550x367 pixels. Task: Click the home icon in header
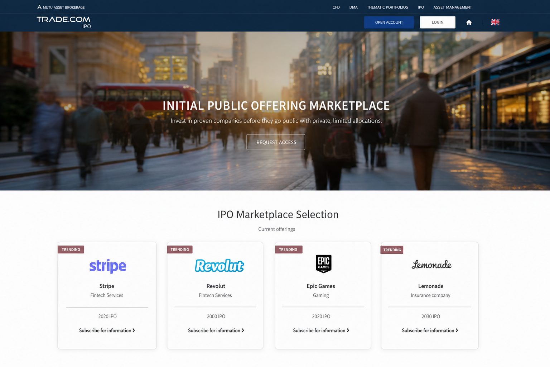(469, 22)
